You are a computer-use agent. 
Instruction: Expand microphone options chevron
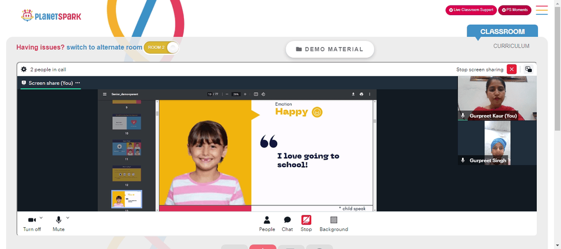tap(68, 217)
